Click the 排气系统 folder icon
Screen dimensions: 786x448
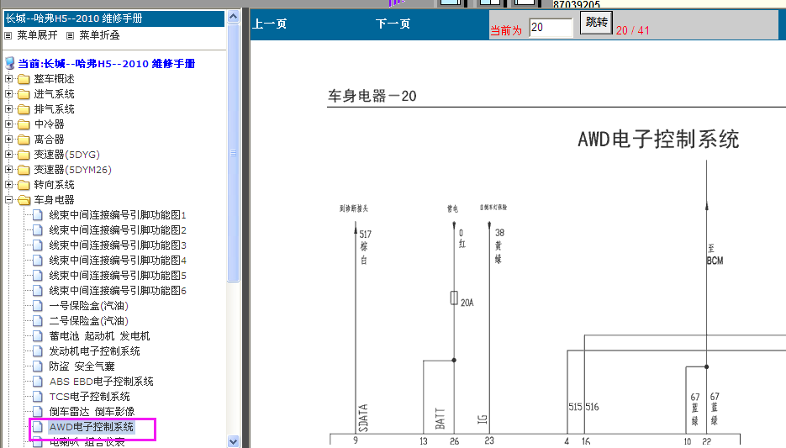[x=24, y=109]
